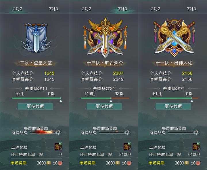
Task: Switch to the 3对3 tab in left panel
Action: coord(53,9)
